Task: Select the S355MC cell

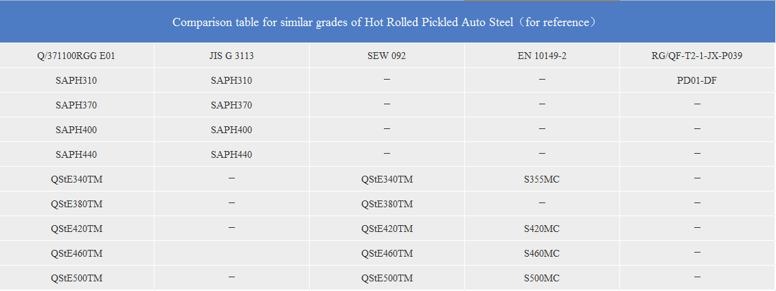Action: point(542,179)
